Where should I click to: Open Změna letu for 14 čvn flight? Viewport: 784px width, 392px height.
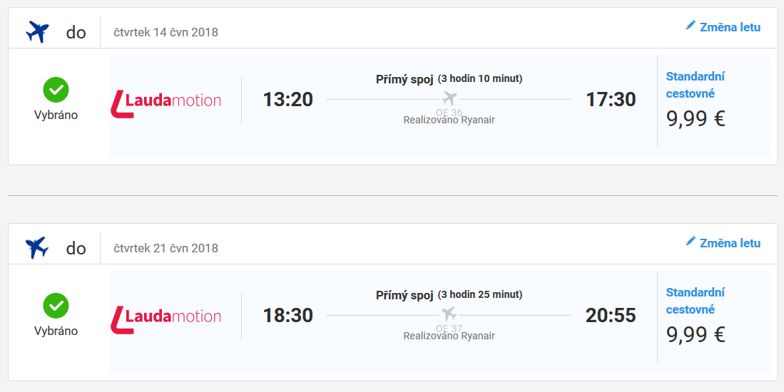[730, 27]
